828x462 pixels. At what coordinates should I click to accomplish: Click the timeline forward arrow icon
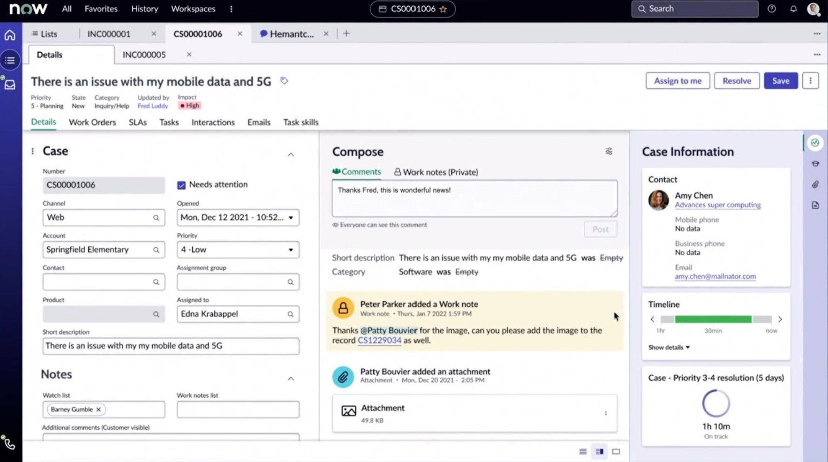(x=780, y=319)
